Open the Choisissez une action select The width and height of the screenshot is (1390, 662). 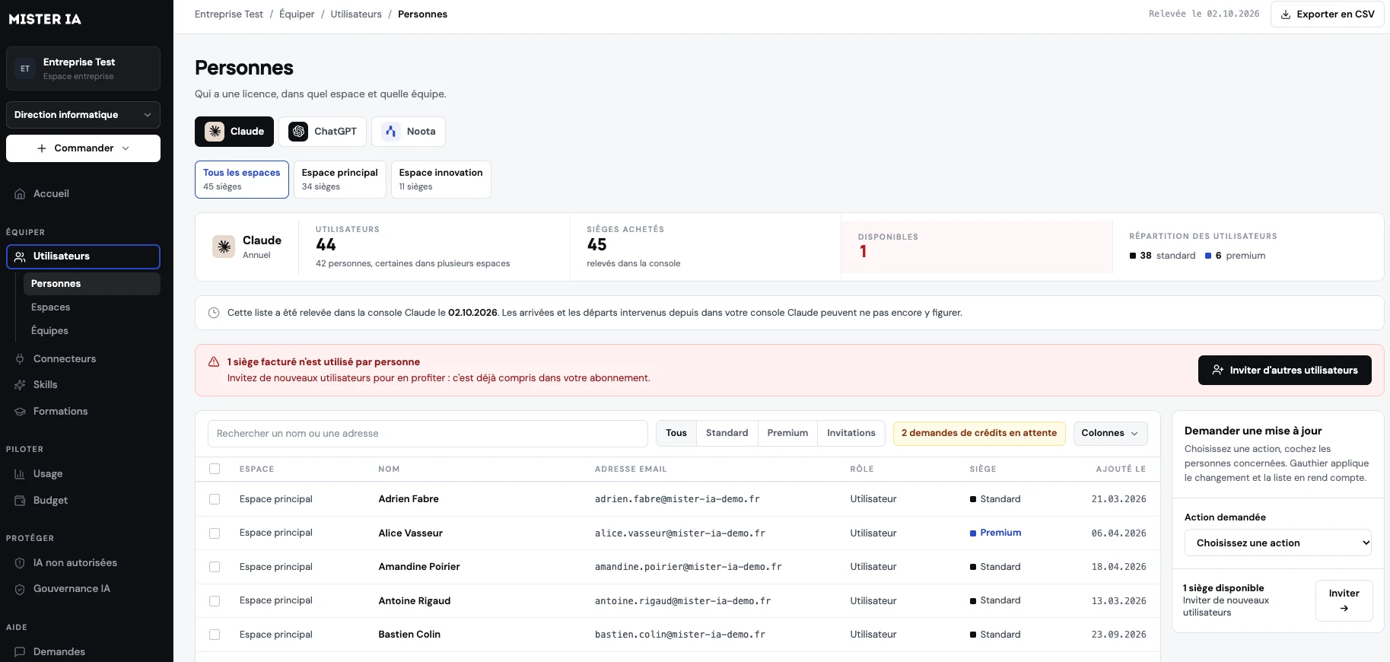(1278, 543)
